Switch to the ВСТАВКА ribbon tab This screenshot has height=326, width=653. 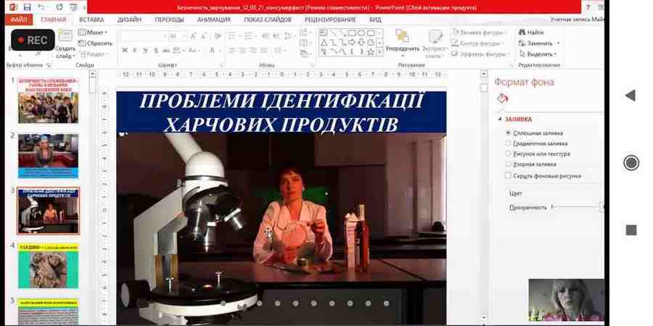91,20
